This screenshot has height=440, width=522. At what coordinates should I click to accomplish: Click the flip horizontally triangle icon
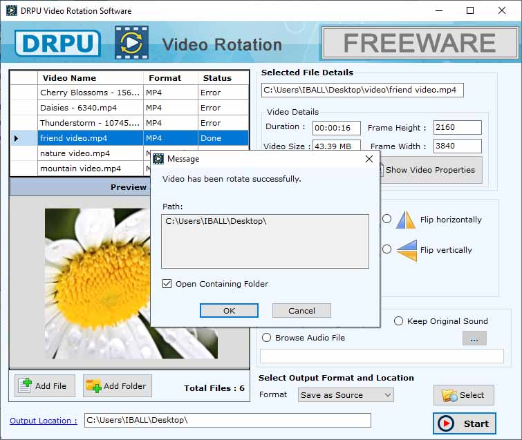tap(406, 220)
